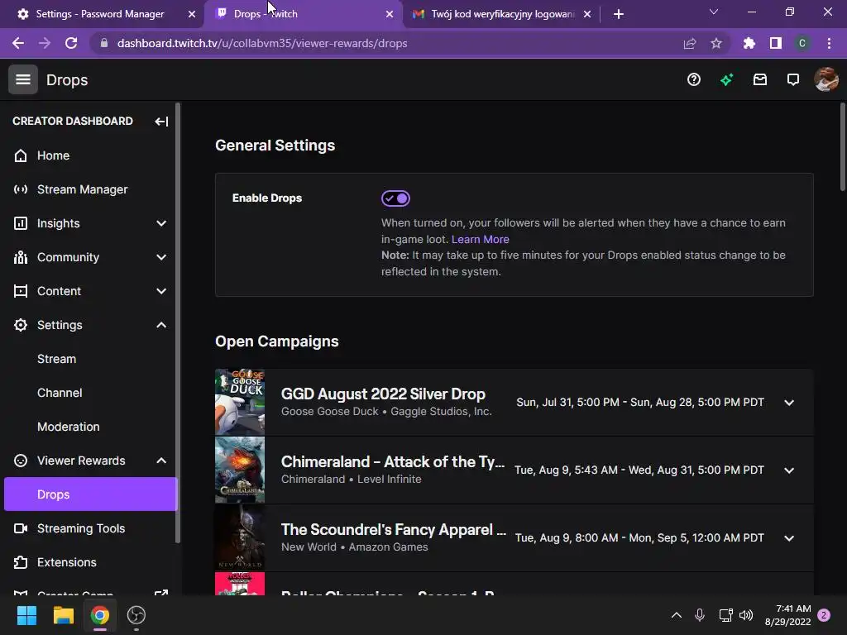Open the user profile avatar menu
847x635 pixels.
click(x=826, y=80)
